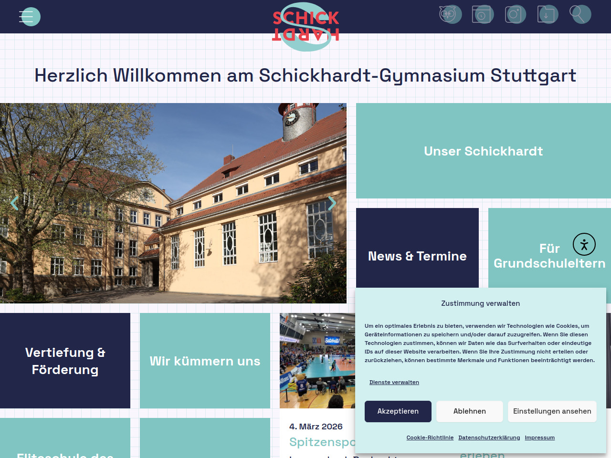Open the Wir kümmern uns tile
The image size is (611, 458).
(x=205, y=361)
